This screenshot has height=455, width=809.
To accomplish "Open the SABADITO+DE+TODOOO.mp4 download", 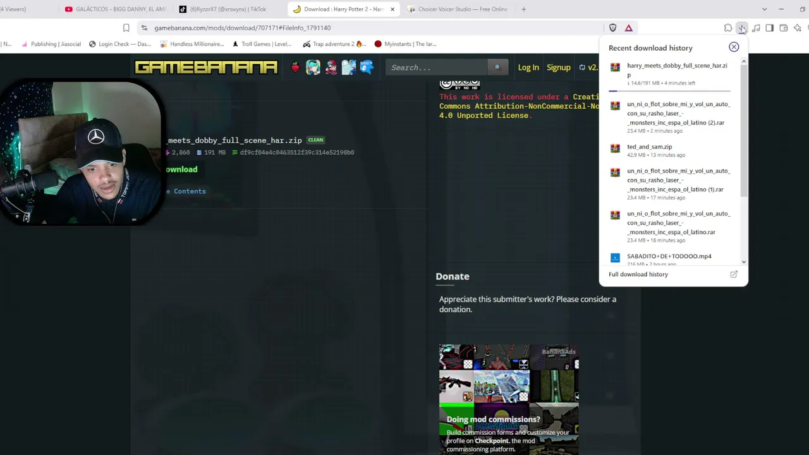I will click(x=670, y=258).
